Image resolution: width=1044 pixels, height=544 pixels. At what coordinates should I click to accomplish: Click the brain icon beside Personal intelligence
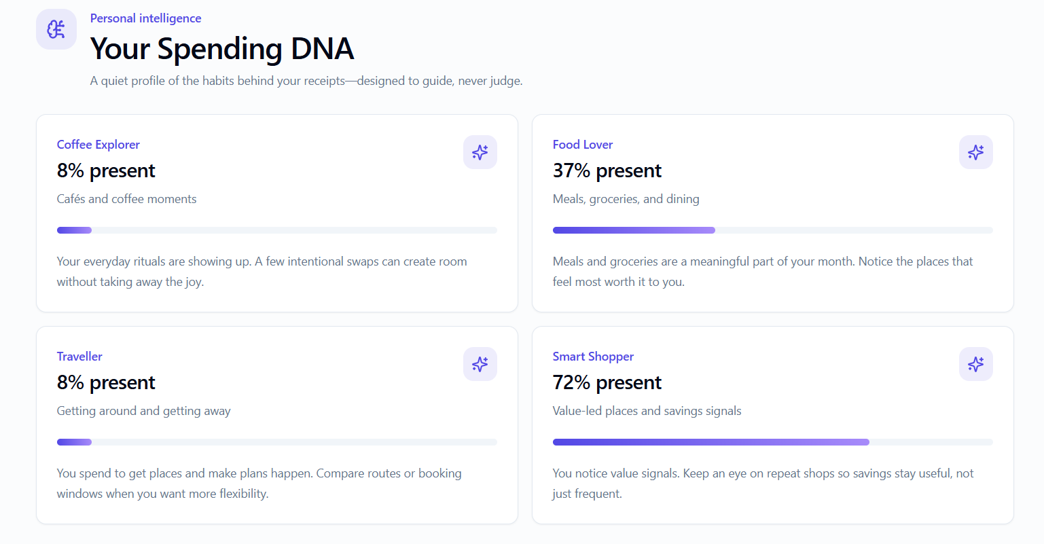56,29
